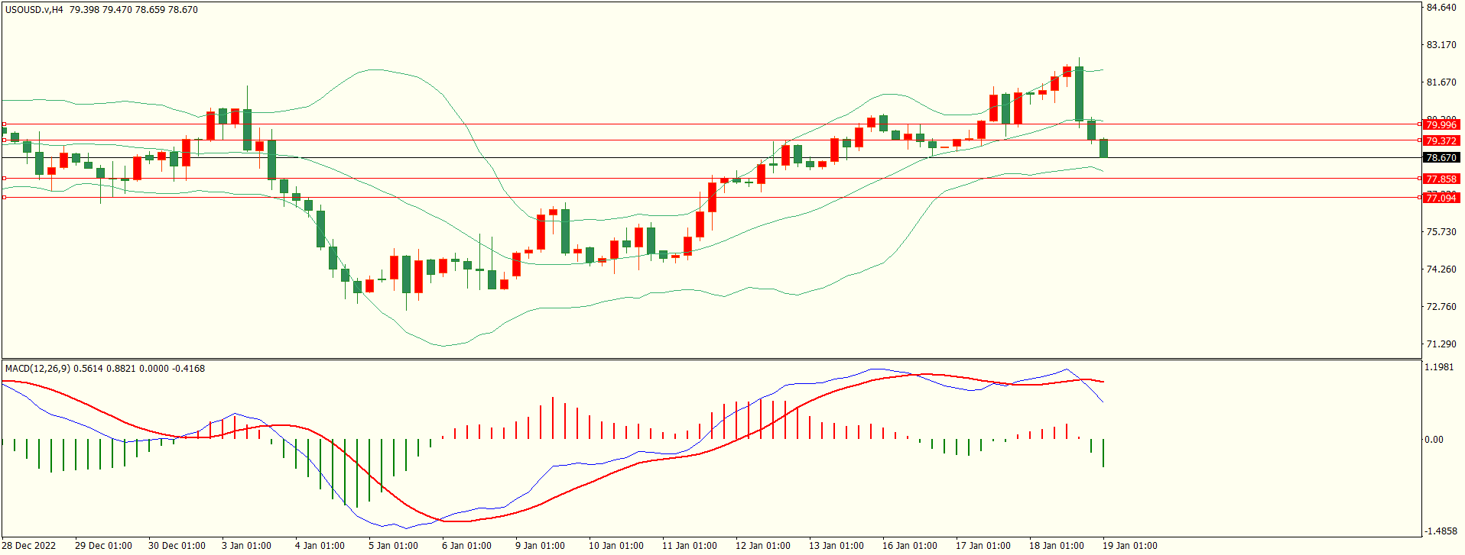This screenshot has height=555, width=1465.
Task: Click the 81.670 price axis label
Action: tap(1441, 82)
